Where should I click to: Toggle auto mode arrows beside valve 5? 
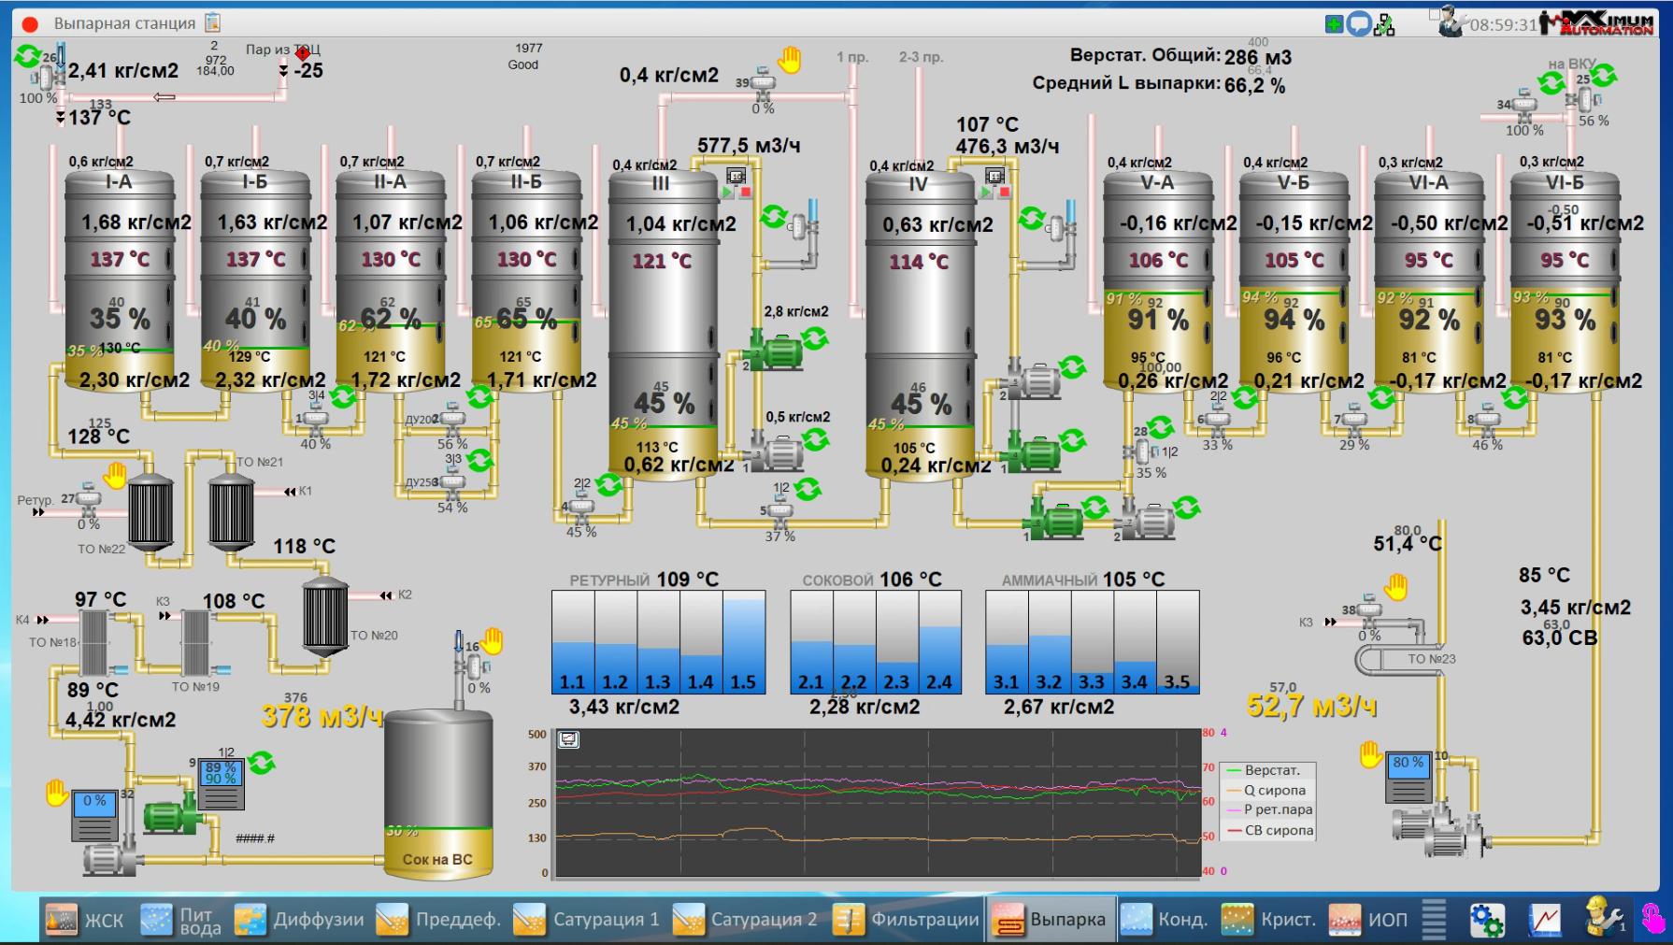808,489
